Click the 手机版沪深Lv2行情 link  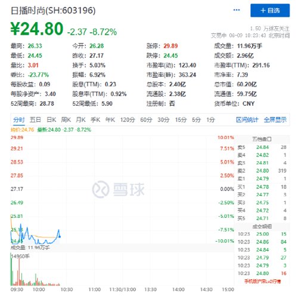262,281
